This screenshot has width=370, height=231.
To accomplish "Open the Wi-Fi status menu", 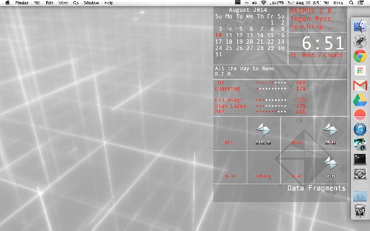I will (263, 3).
